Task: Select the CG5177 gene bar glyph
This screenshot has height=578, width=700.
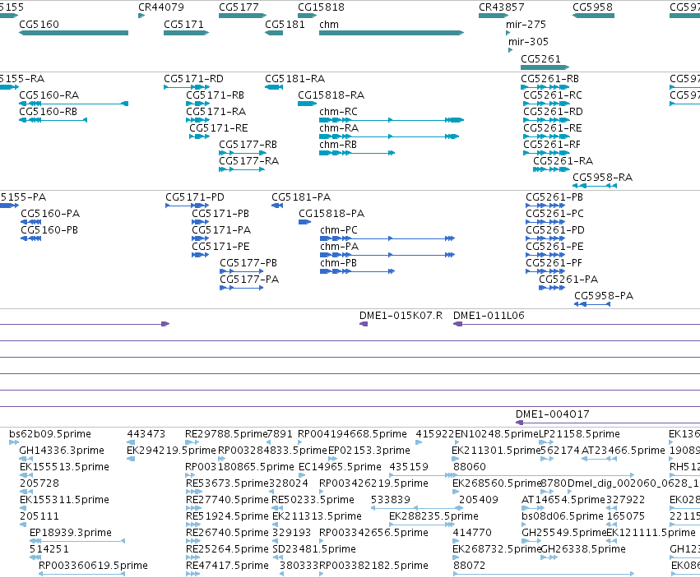Action: pyautogui.click(x=243, y=16)
